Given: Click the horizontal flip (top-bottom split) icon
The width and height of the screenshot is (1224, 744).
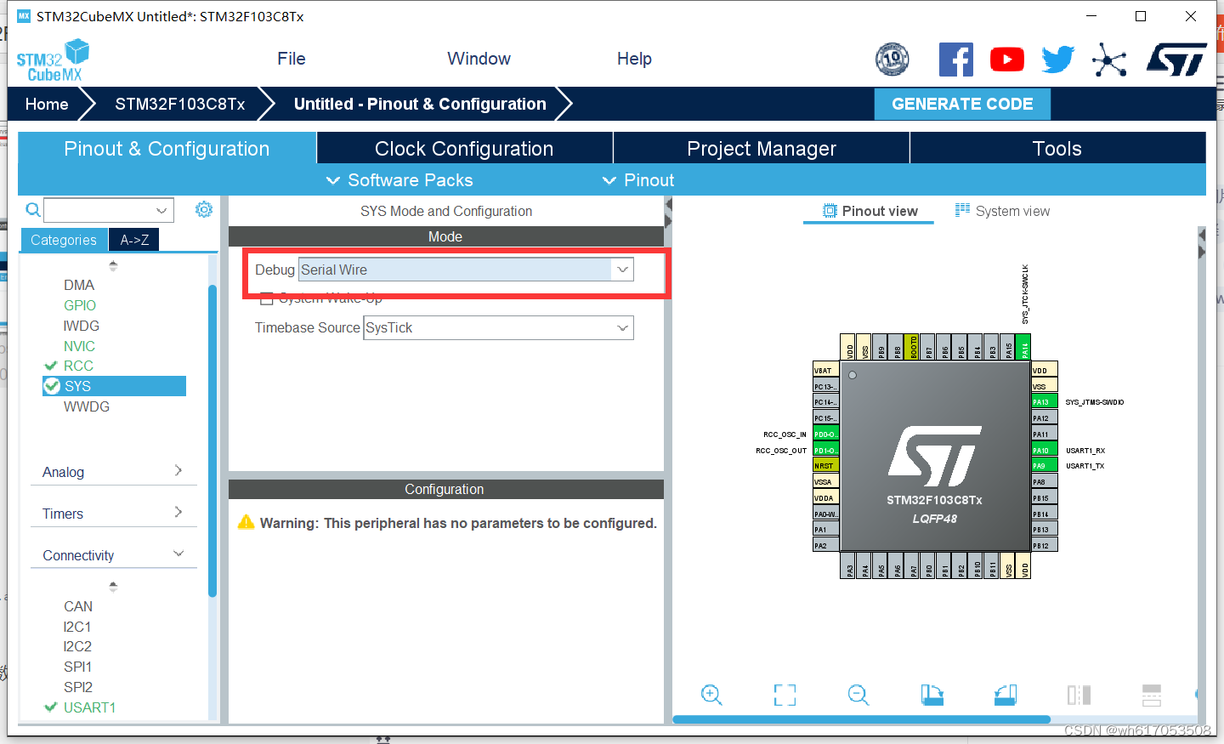Looking at the screenshot, I should coord(1152,695).
